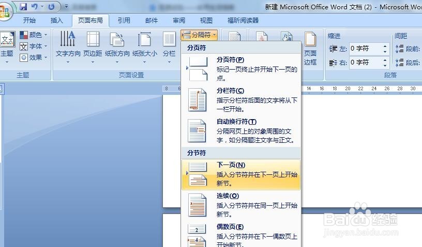Click the page color icon in ribbon
This screenshot has height=247, width=422.
click(287, 36)
